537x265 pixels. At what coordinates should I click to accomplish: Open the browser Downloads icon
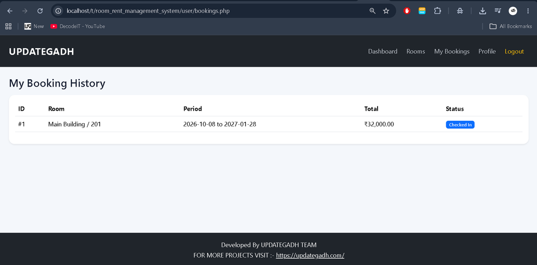coord(482,11)
